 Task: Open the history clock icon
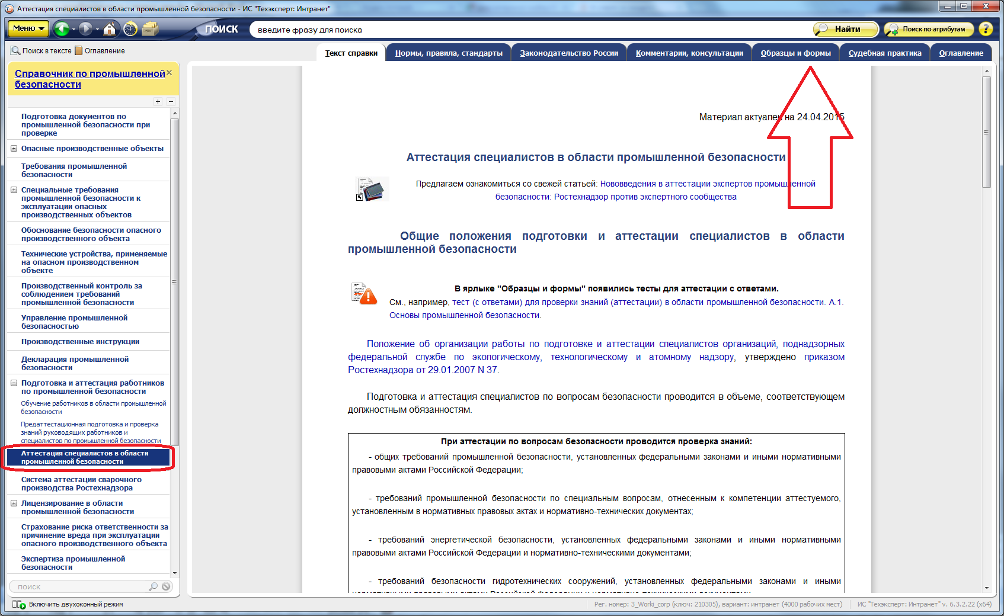pos(130,29)
